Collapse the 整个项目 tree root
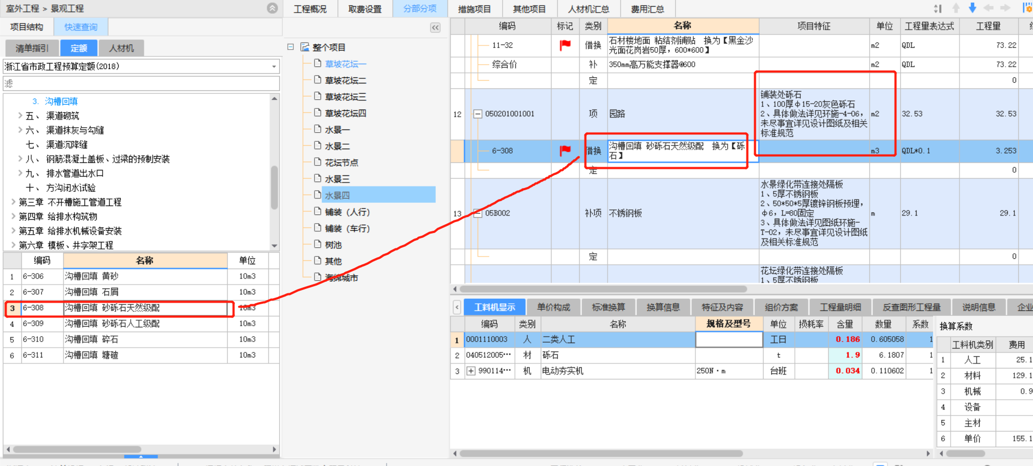Image resolution: width=1033 pixels, height=466 pixels. coord(291,47)
